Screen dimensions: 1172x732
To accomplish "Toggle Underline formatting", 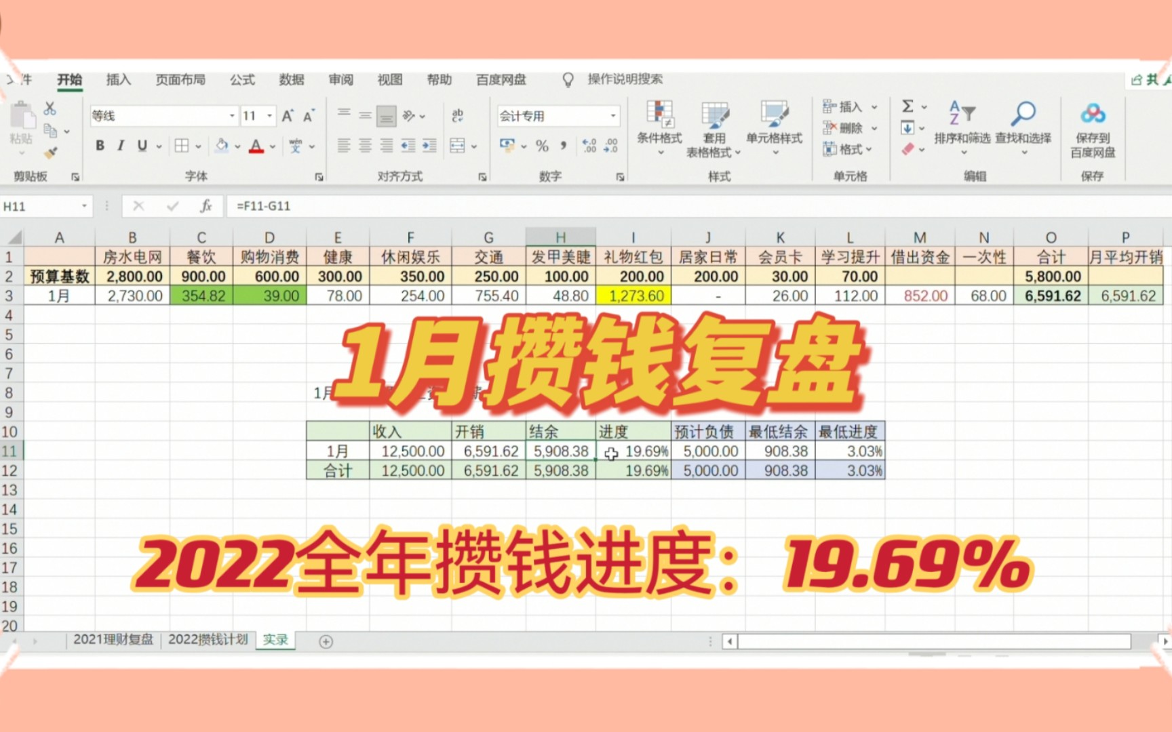I will tap(142, 145).
